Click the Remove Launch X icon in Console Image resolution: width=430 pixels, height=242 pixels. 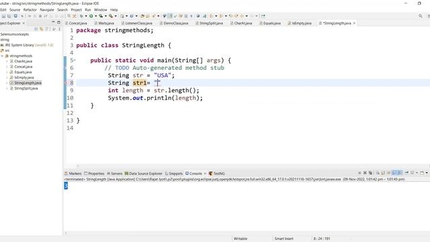pyautogui.click(x=365, y=173)
